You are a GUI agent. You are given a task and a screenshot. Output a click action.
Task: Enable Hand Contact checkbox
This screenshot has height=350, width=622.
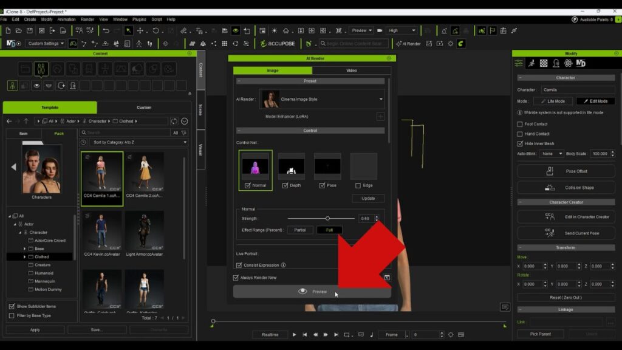tap(520, 134)
